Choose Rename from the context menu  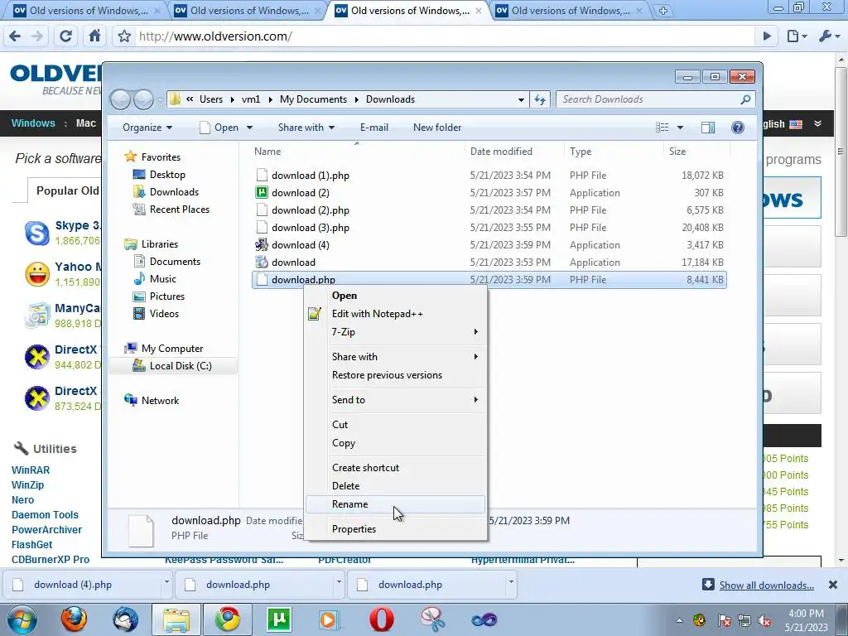(395, 504)
